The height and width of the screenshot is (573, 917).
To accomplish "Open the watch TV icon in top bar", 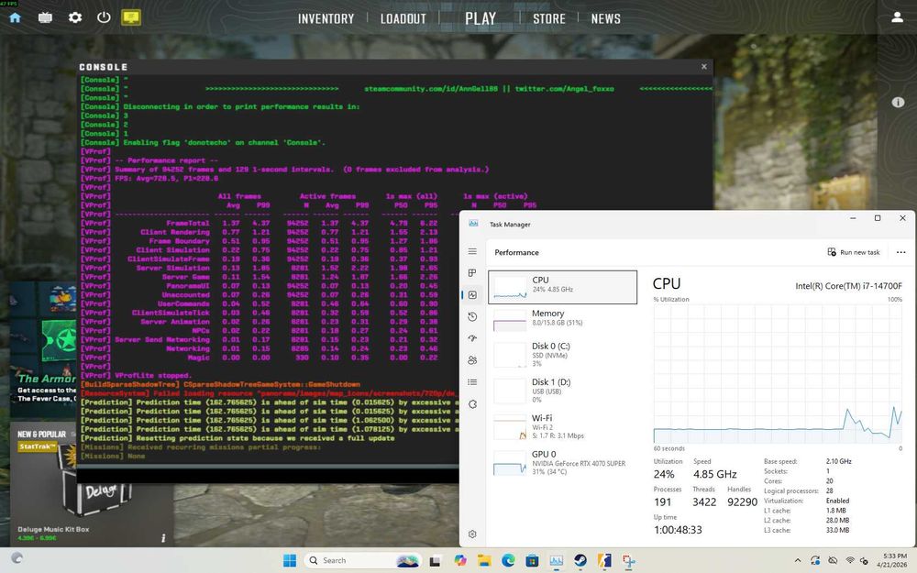I will click(x=45, y=17).
